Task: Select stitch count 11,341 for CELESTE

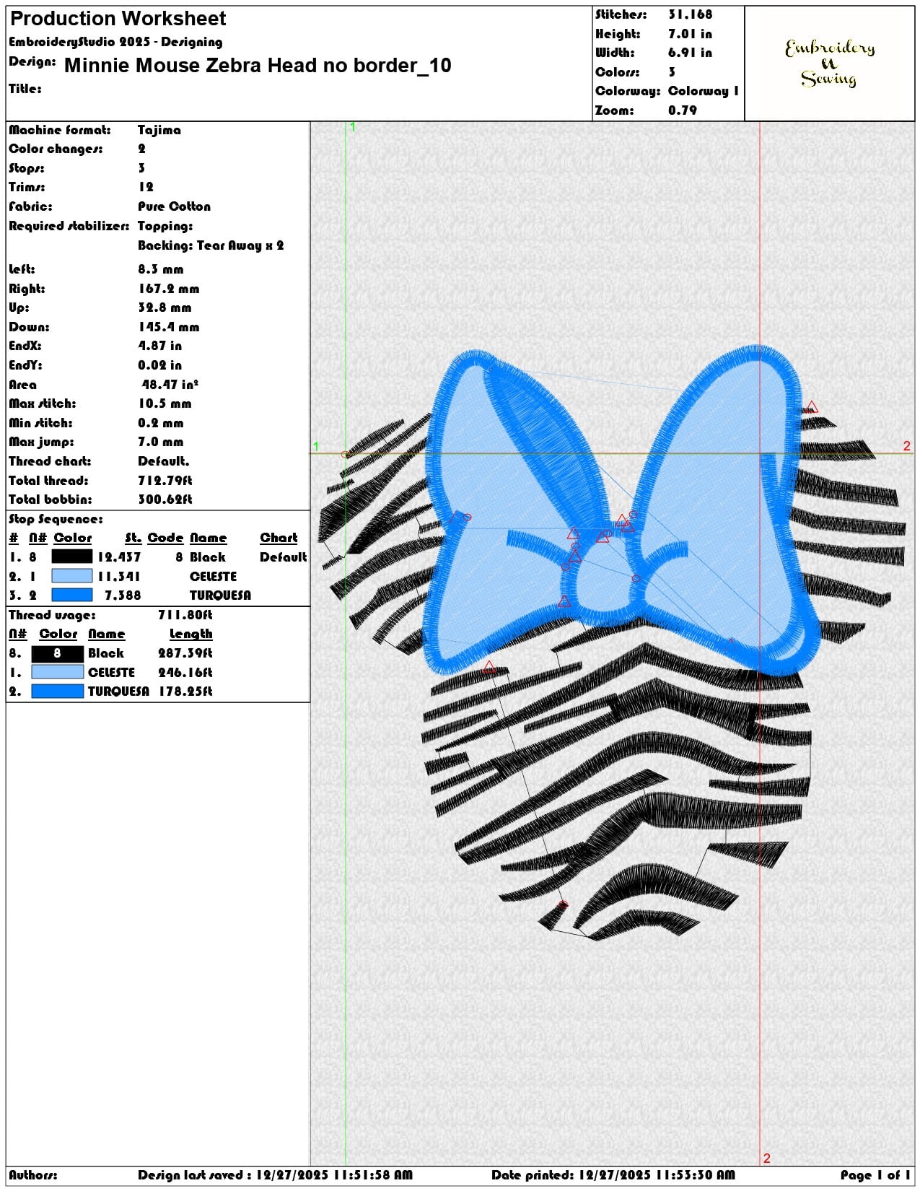Action: (119, 576)
